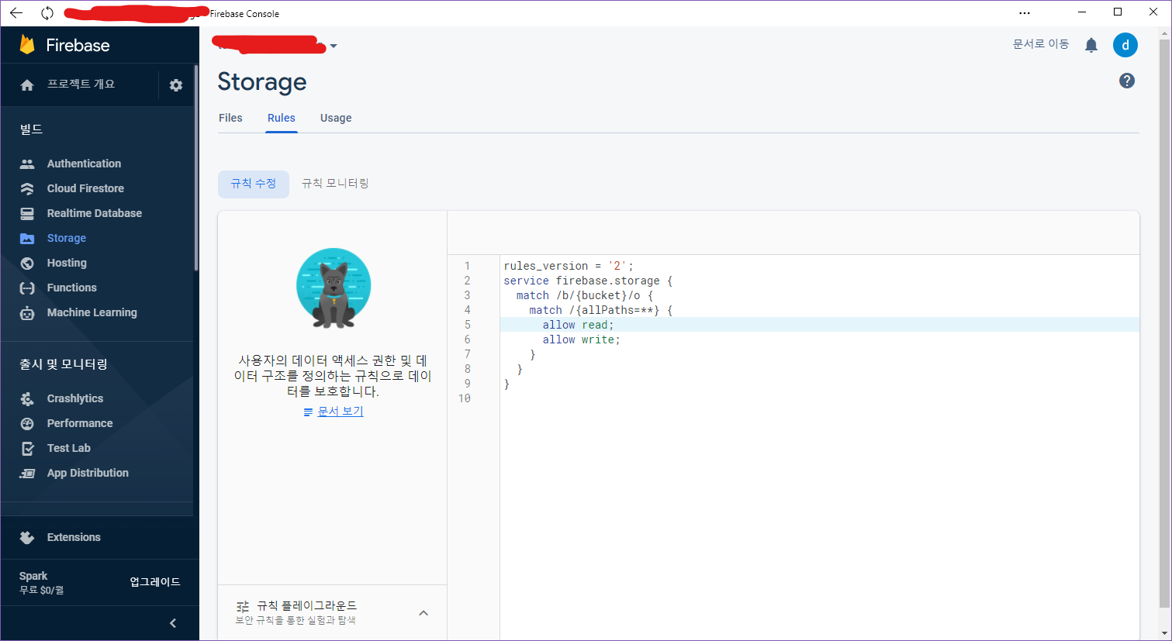Screen dimensions: 1172x641
Task: Place cursor on 'allow read;' line
Action: coord(578,325)
